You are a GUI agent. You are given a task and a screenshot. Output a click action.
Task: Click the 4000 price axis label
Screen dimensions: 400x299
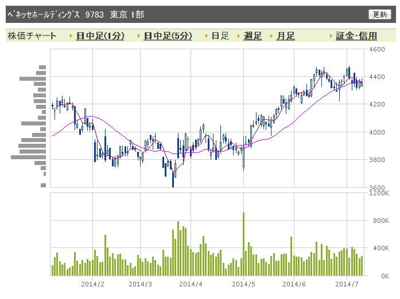(377, 132)
